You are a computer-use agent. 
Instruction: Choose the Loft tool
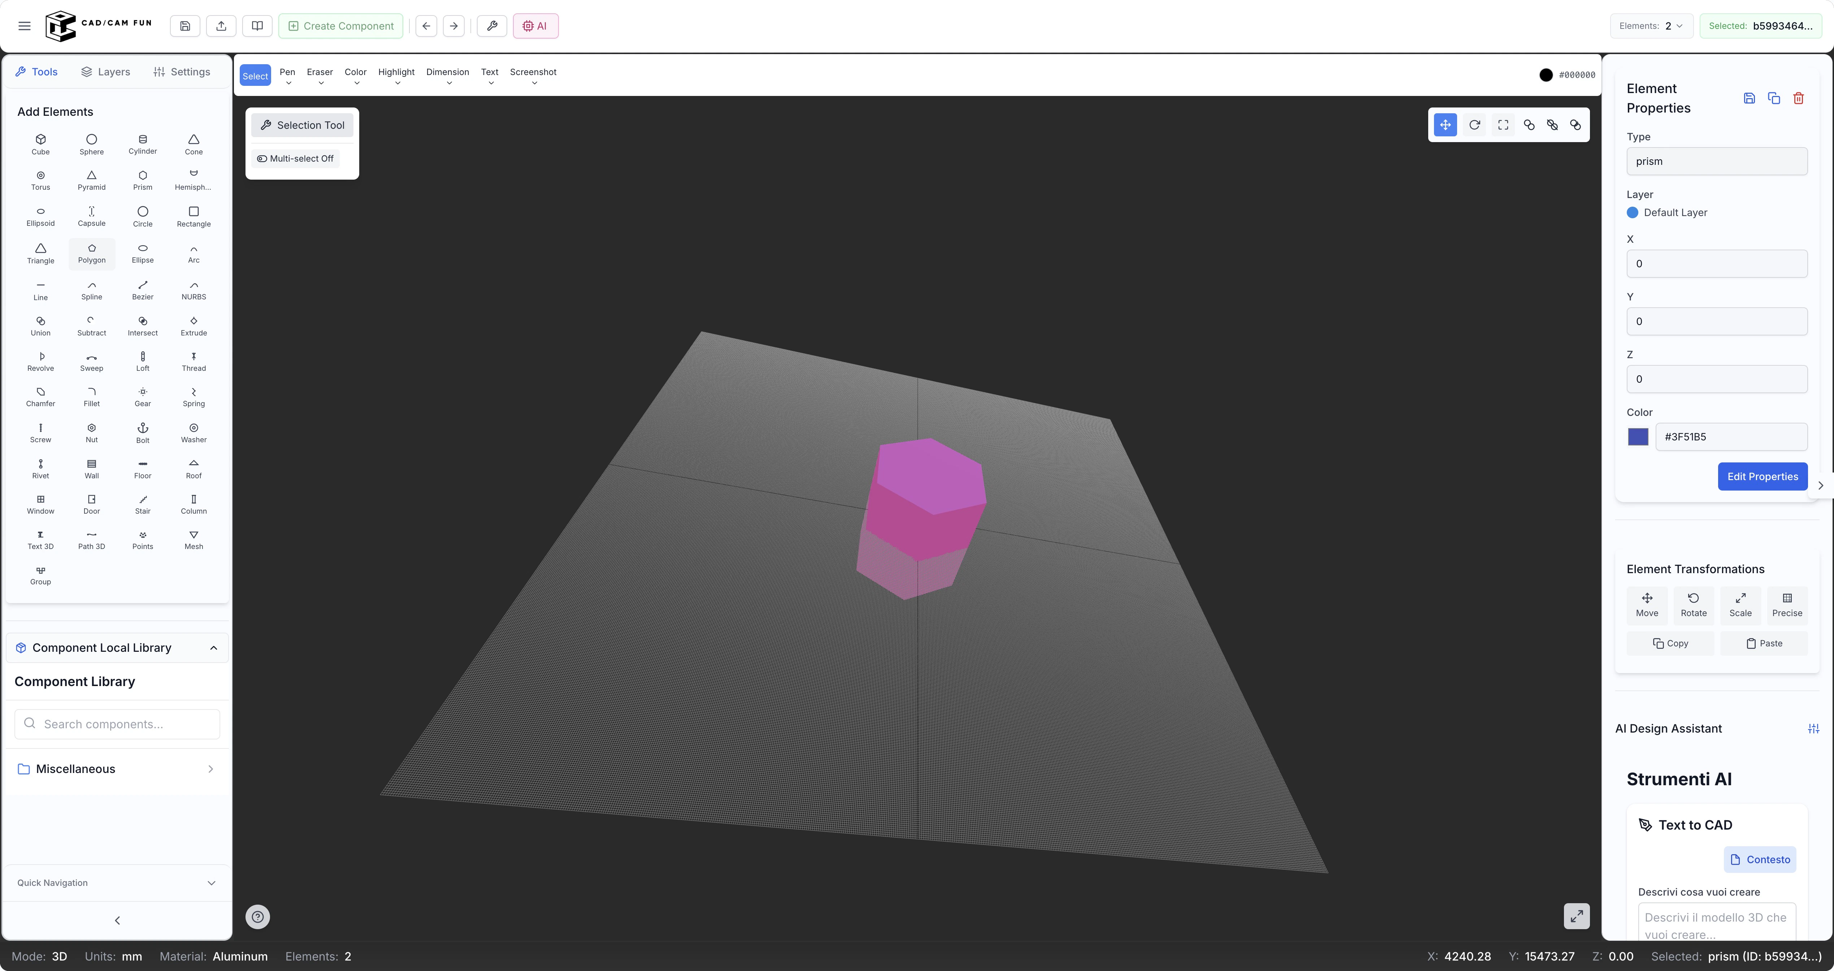coord(142,362)
